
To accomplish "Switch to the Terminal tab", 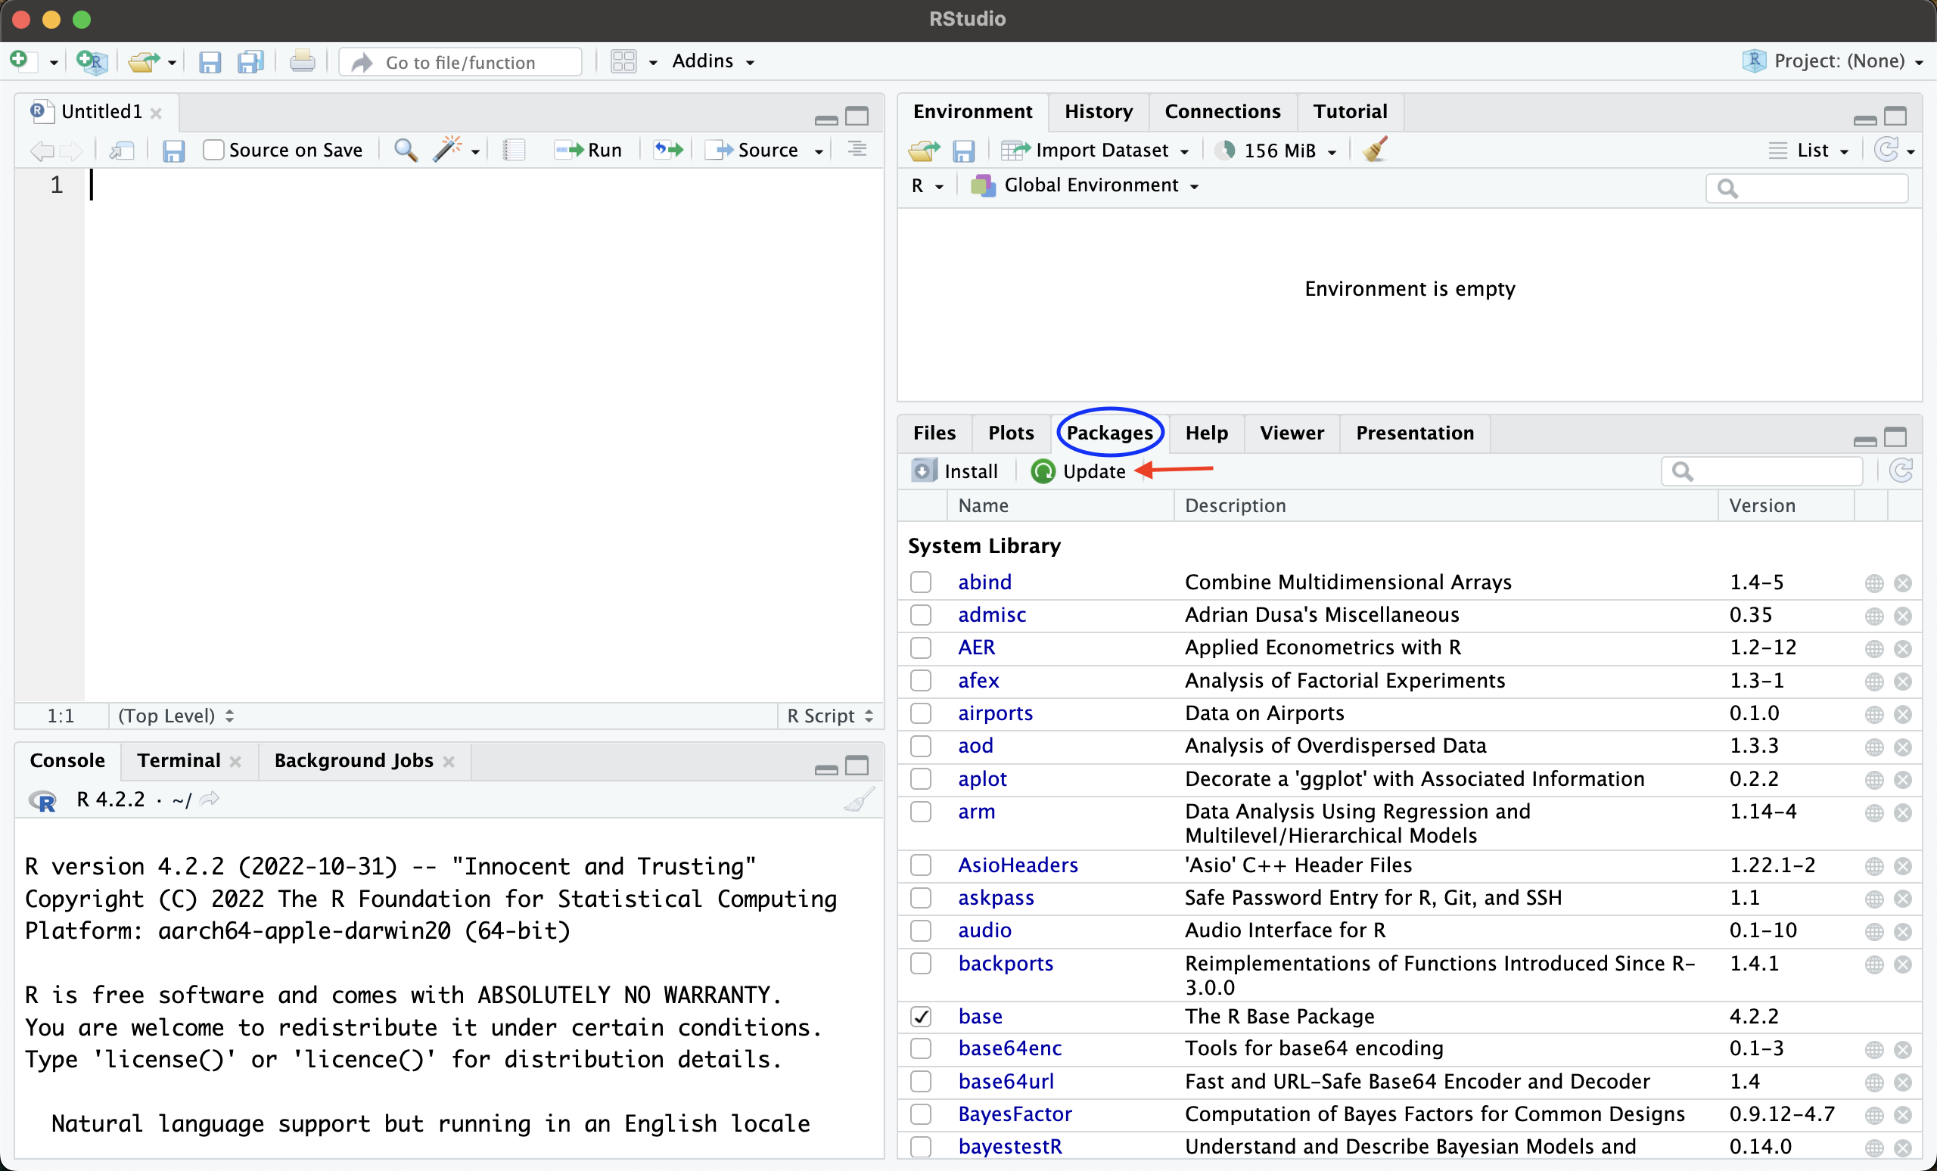I will pyautogui.click(x=179, y=761).
